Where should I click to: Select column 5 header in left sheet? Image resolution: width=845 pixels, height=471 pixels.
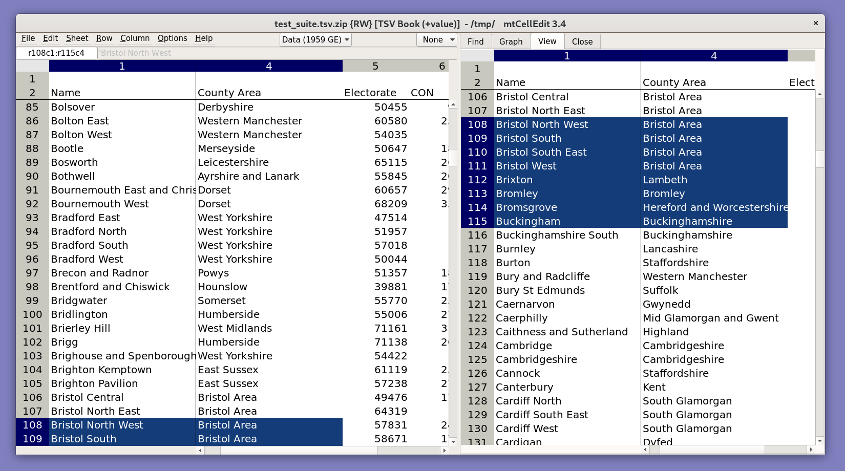pos(375,66)
